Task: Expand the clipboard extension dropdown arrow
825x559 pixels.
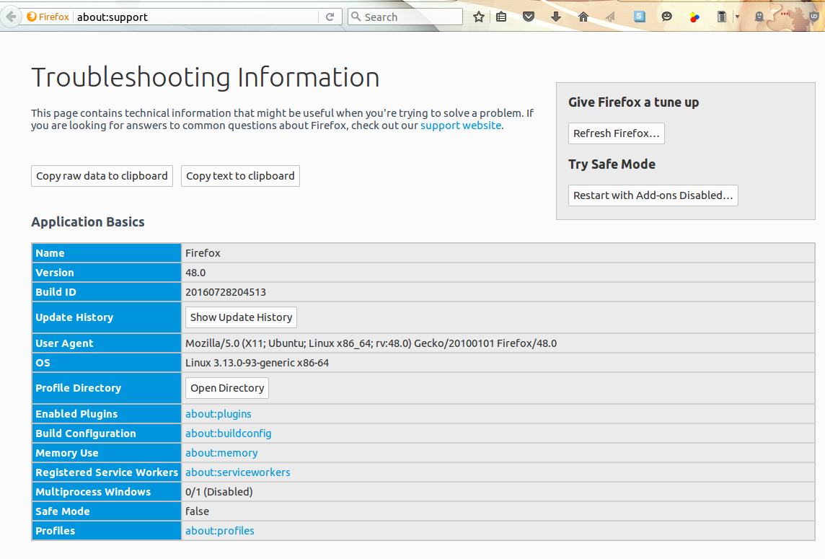Action: coord(737,17)
